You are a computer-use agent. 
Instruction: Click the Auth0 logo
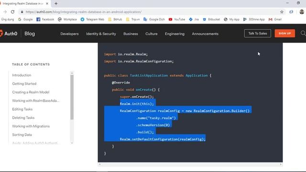tap(9, 33)
